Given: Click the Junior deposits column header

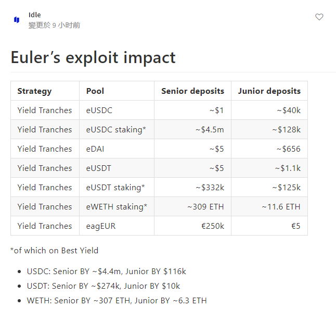Looking at the screenshot, I should point(269,91).
